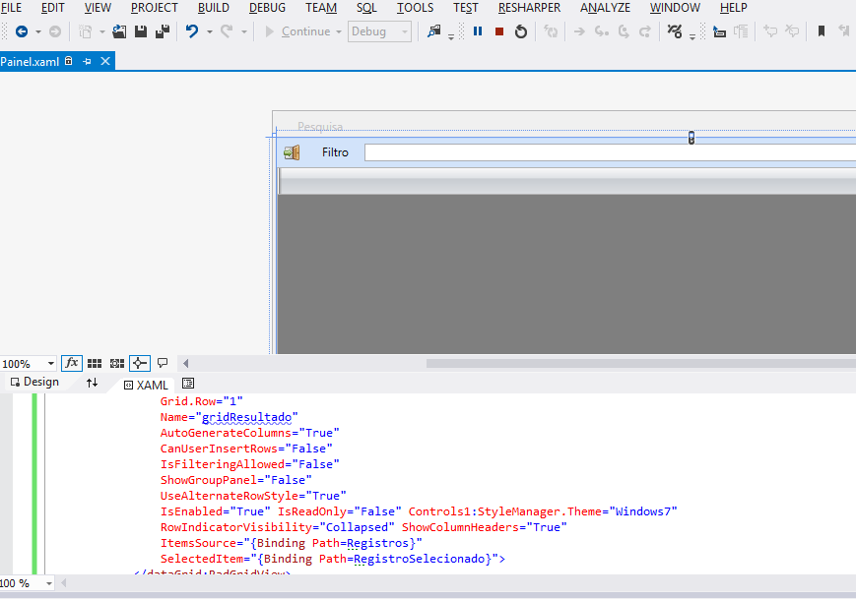The height and width of the screenshot is (599, 856).
Task: Close the Painel.xaml tab
Action: pyautogui.click(x=105, y=62)
